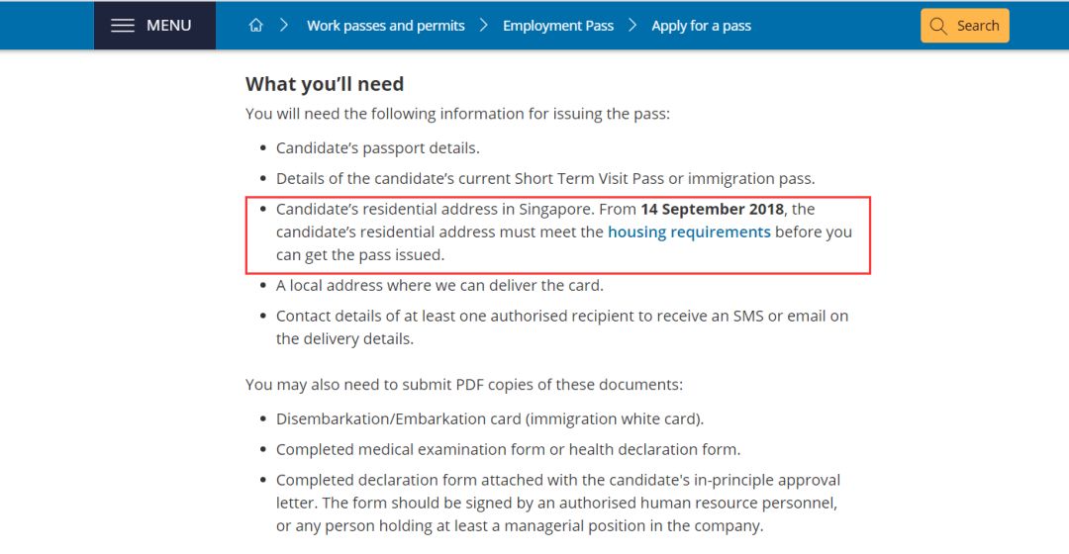Click the Short Term Visit Pass bullet text
The width and height of the screenshot is (1069, 554).
[545, 178]
